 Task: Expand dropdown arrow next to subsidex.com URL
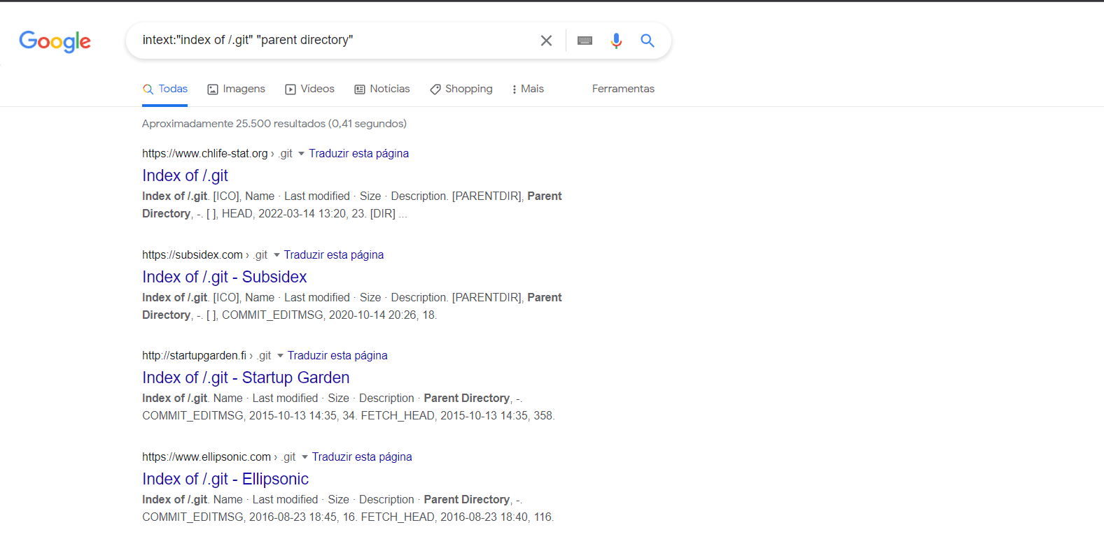(x=277, y=255)
